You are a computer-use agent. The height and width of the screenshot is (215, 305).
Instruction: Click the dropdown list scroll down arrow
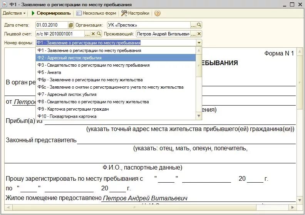199,116
